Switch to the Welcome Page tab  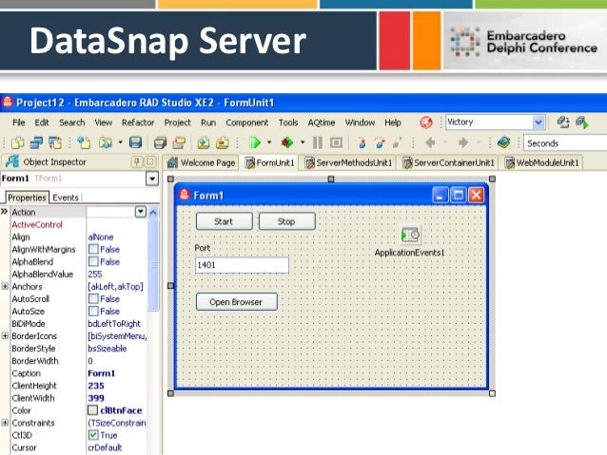tap(202, 162)
